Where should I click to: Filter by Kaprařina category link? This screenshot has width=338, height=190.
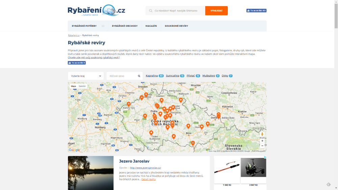[x=152, y=76]
